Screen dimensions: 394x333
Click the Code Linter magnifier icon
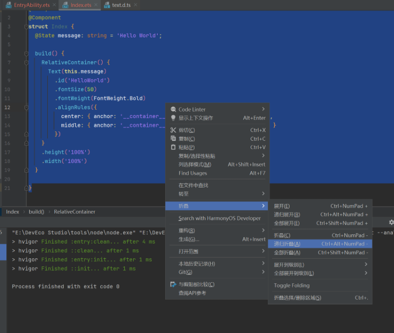[173, 109]
